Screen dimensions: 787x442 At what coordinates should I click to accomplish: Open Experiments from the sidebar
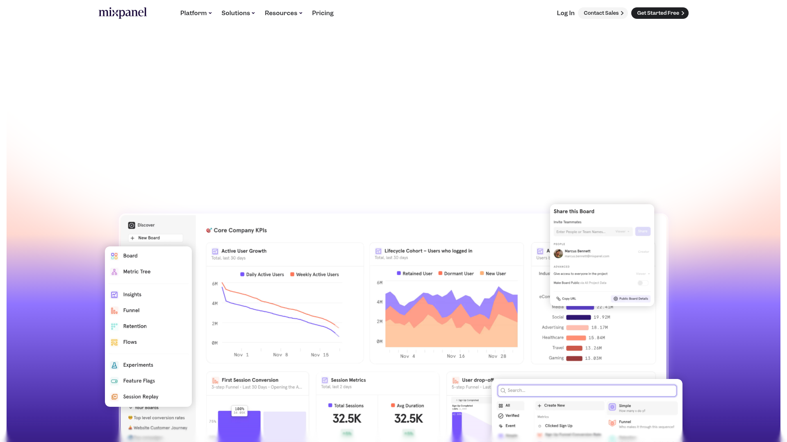(114, 365)
